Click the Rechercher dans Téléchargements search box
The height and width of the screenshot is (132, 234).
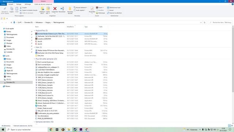pos(220,22)
